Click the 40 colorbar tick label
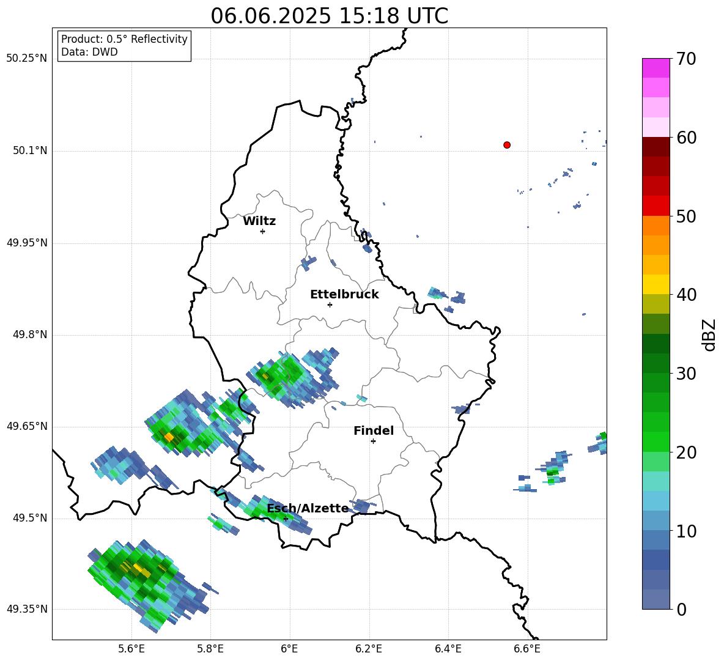This screenshot has width=724, height=661. tap(687, 295)
